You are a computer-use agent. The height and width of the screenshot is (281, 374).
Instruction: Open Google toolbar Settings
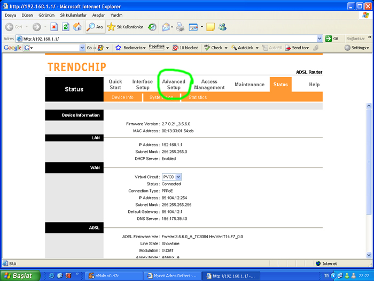[x=357, y=48]
